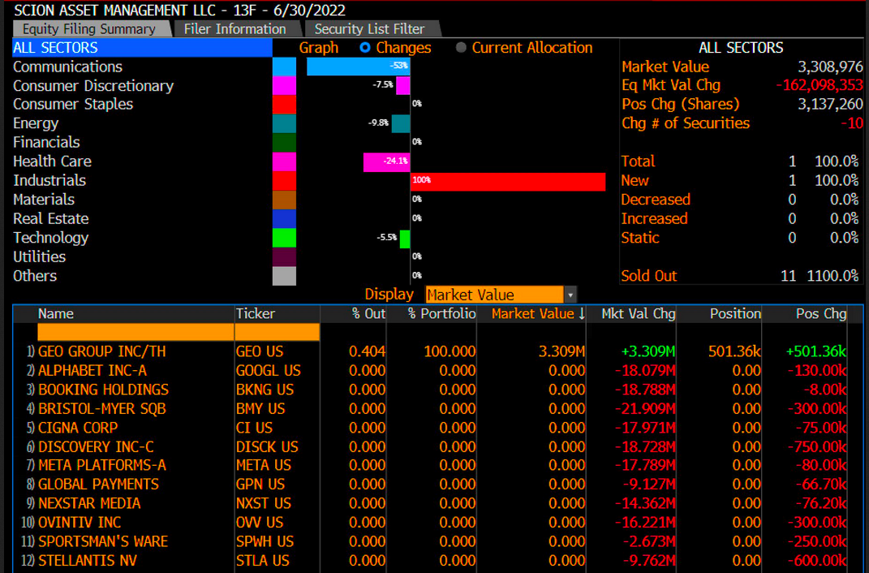
Task: Click Stellantis position change -600.00k
Action: pos(817,560)
